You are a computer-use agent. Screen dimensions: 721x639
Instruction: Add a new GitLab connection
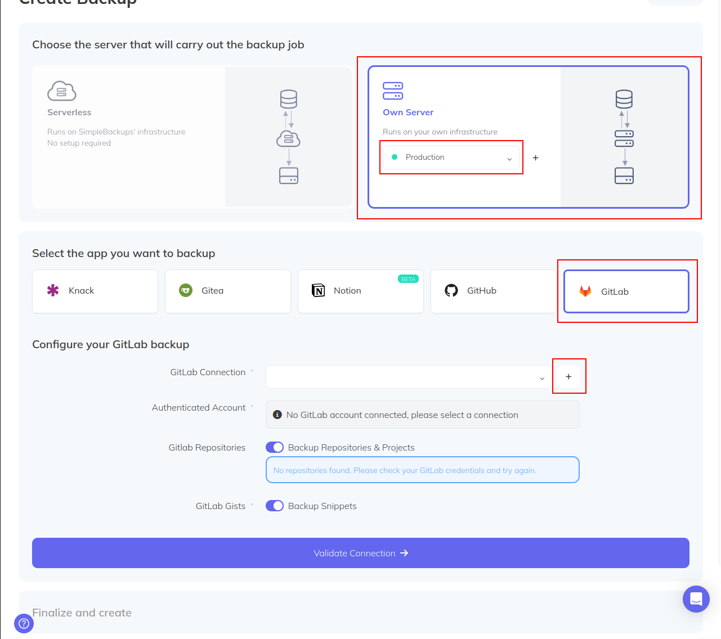click(x=568, y=376)
